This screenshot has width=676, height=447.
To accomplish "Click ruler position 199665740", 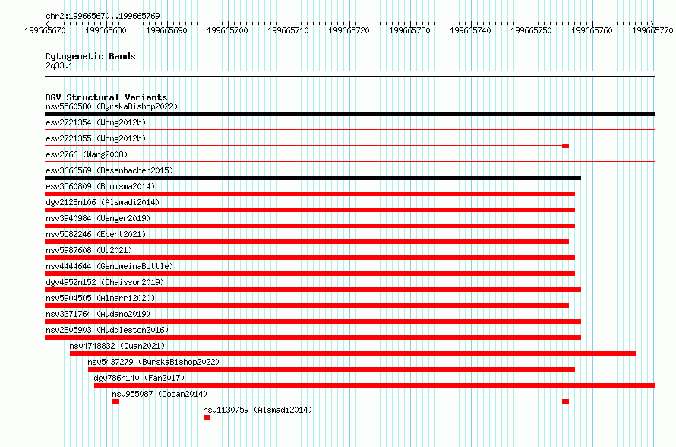I will (471, 30).
